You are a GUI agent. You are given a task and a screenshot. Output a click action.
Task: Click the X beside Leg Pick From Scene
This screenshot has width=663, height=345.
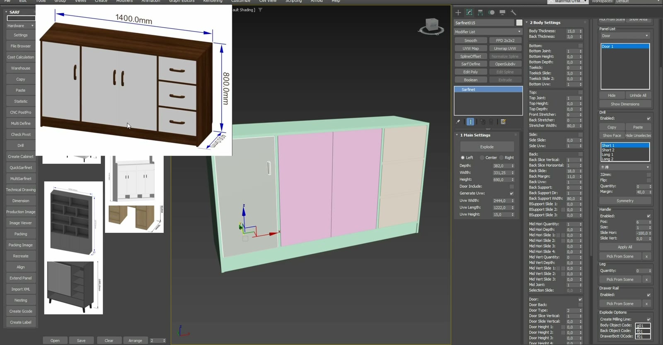pos(646,279)
